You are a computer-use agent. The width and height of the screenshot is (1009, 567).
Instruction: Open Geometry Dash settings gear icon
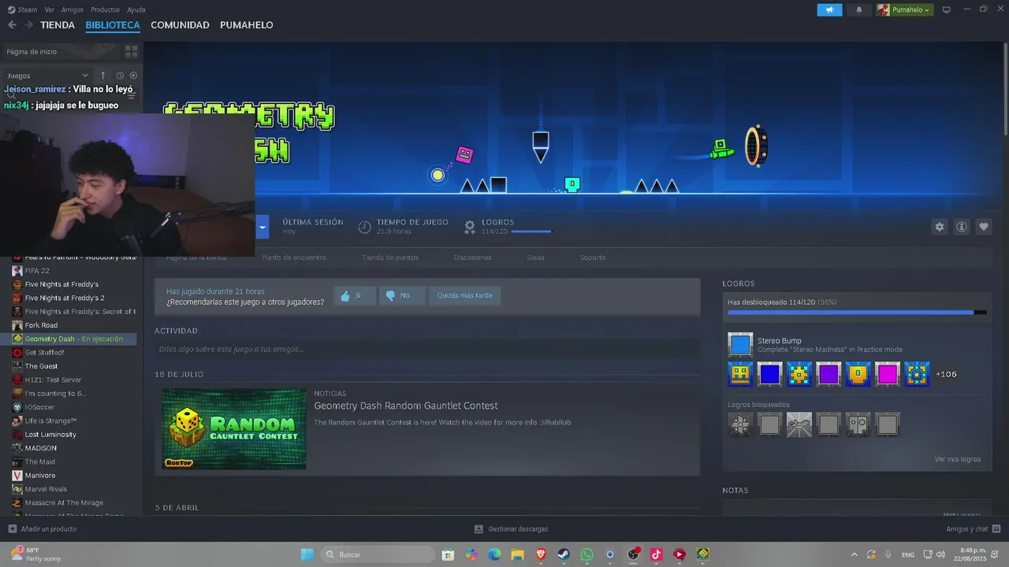coord(940,227)
